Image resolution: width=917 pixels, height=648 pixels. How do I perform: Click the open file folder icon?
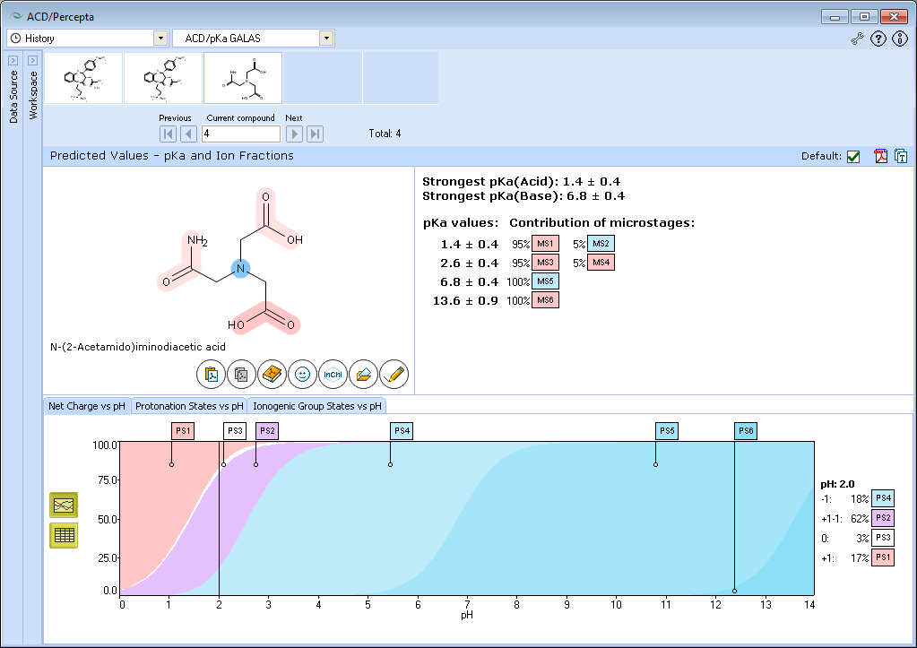click(363, 375)
